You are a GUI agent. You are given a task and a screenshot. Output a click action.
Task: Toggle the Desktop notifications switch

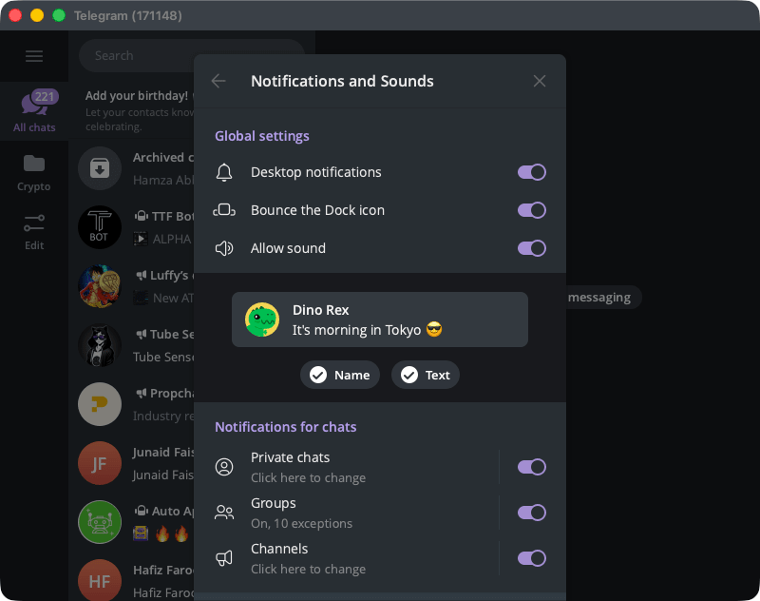click(x=531, y=172)
